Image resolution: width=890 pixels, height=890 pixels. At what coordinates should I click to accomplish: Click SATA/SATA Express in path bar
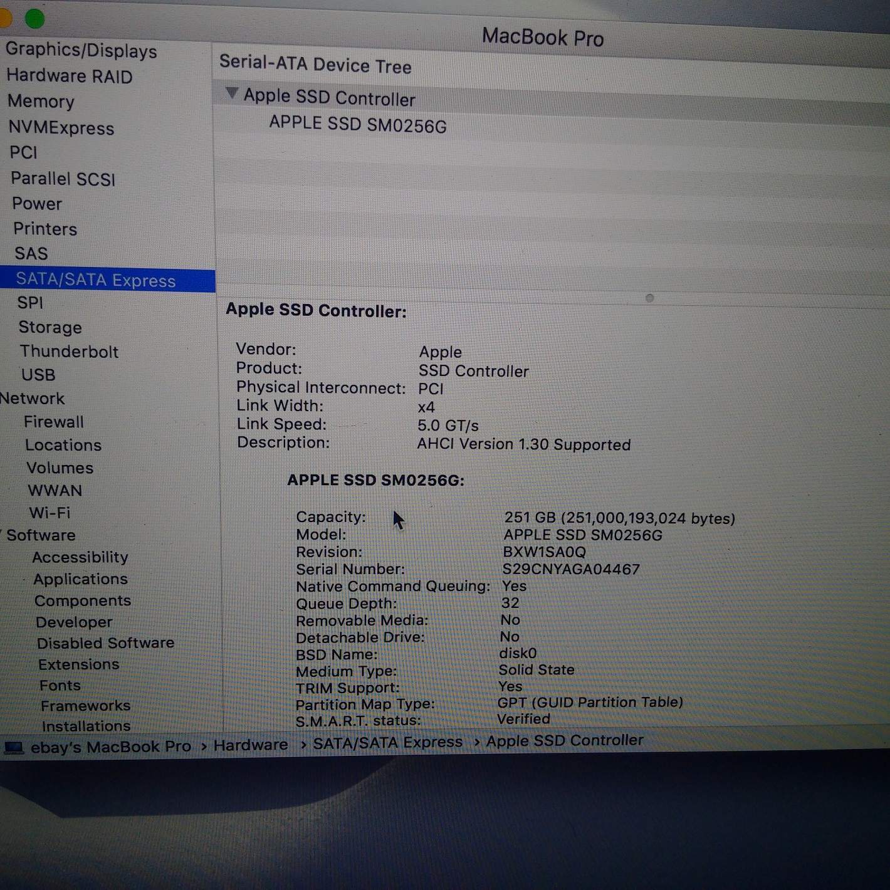(x=387, y=743)
